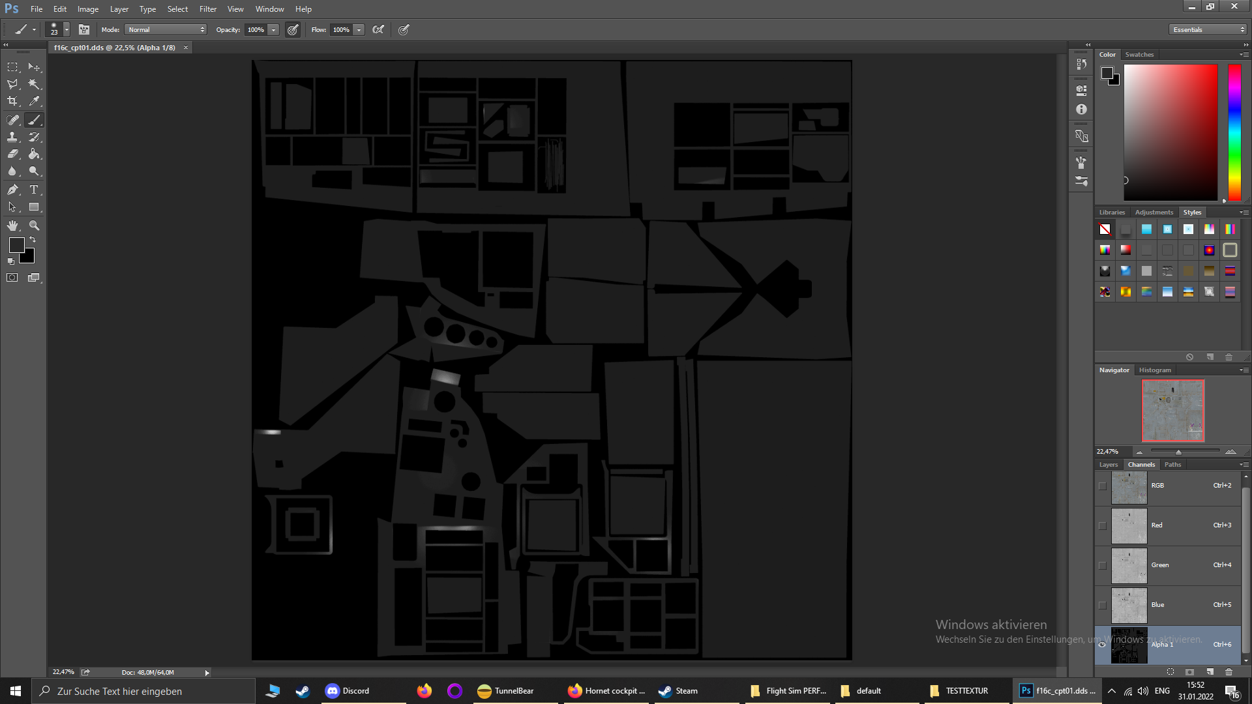Show the Blue channel visibility
Viewport: 1252px width, 704px height.
[1103, 605]
